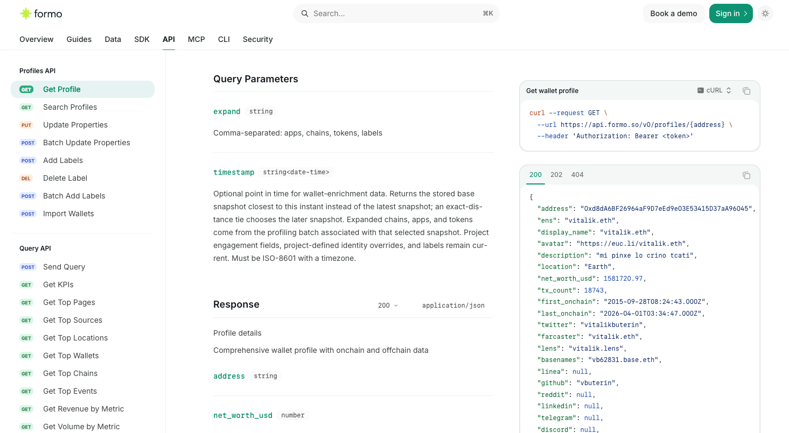Viewport: 789px width, 433px height.
Task: Switch to the 202 response tab
Action: click(x=556, y=175)
